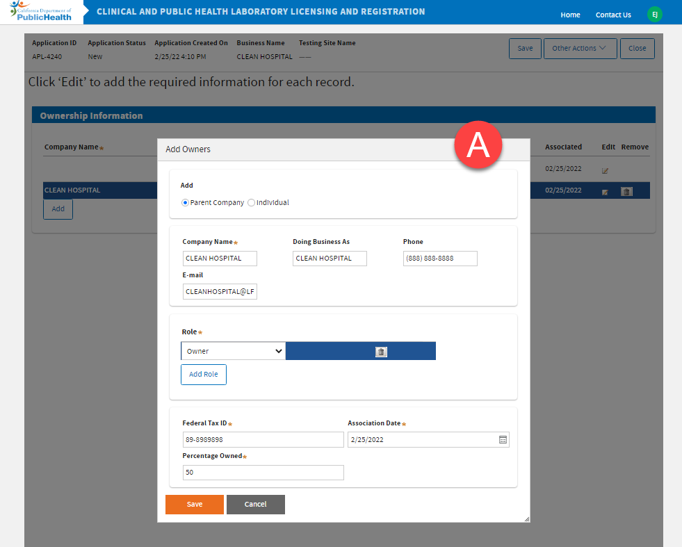This screenshot has height=547, width=682.
Task: Click the Cancel button in the dialog
Action: tap(256, 505)
